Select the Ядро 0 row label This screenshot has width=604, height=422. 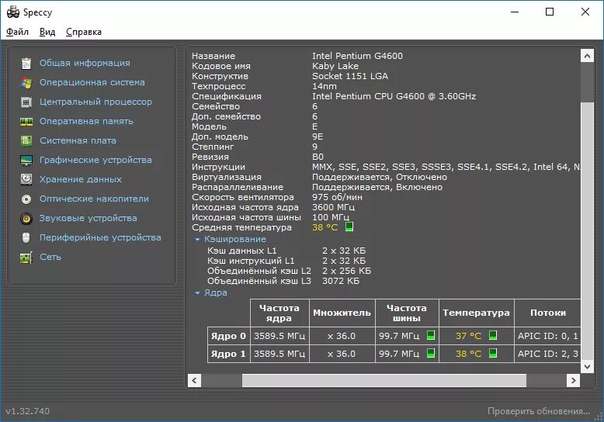(x=228, y=336)
